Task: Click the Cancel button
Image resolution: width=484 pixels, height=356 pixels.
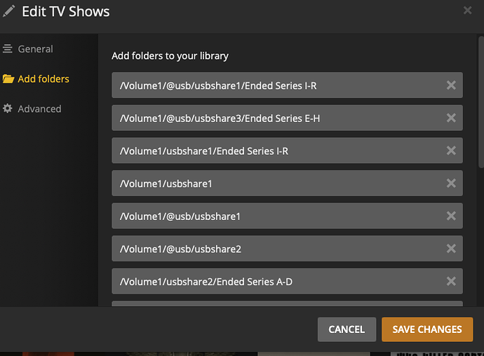Action: [347, 329]
